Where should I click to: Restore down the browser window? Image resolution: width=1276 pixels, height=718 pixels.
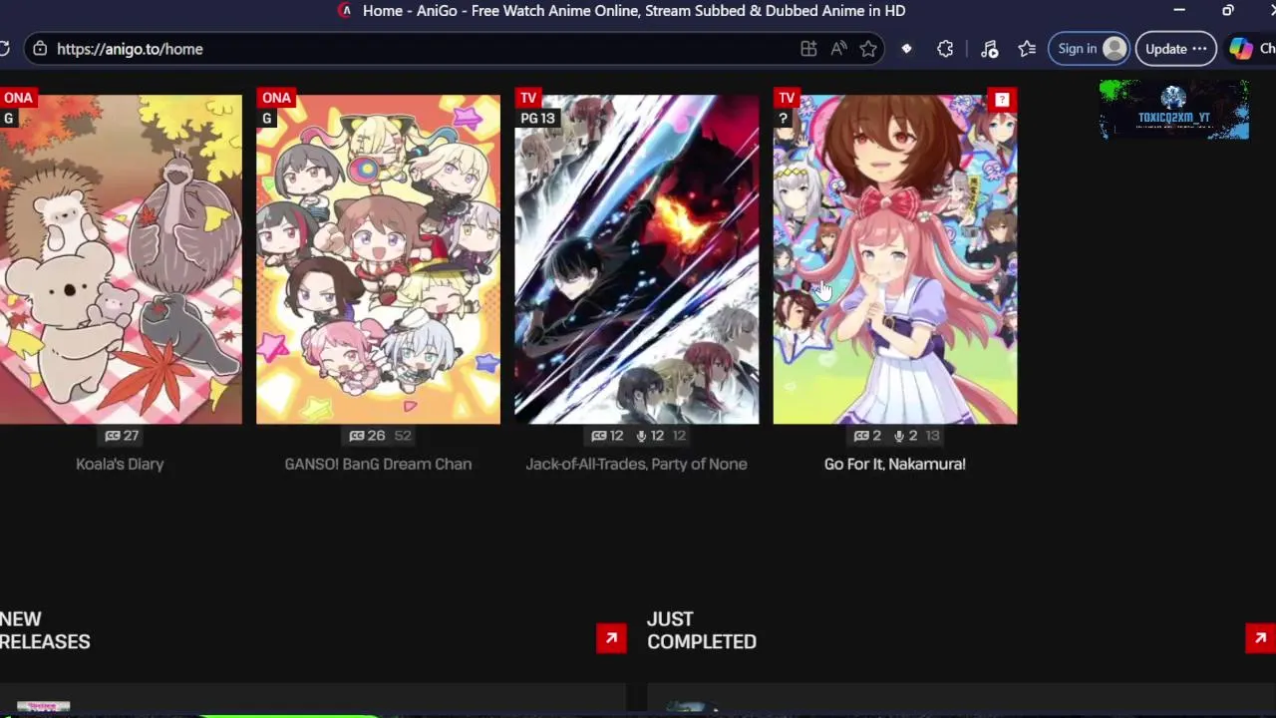[1228, 11]
